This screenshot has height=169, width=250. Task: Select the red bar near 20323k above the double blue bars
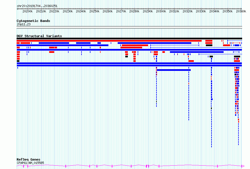click(191, 61)
